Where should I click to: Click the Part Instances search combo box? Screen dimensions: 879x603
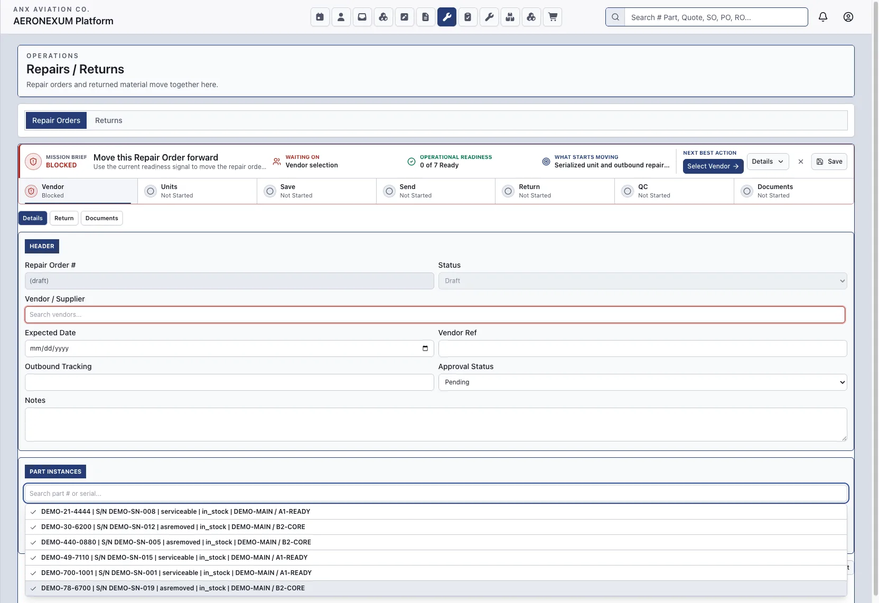coord(436,494)
